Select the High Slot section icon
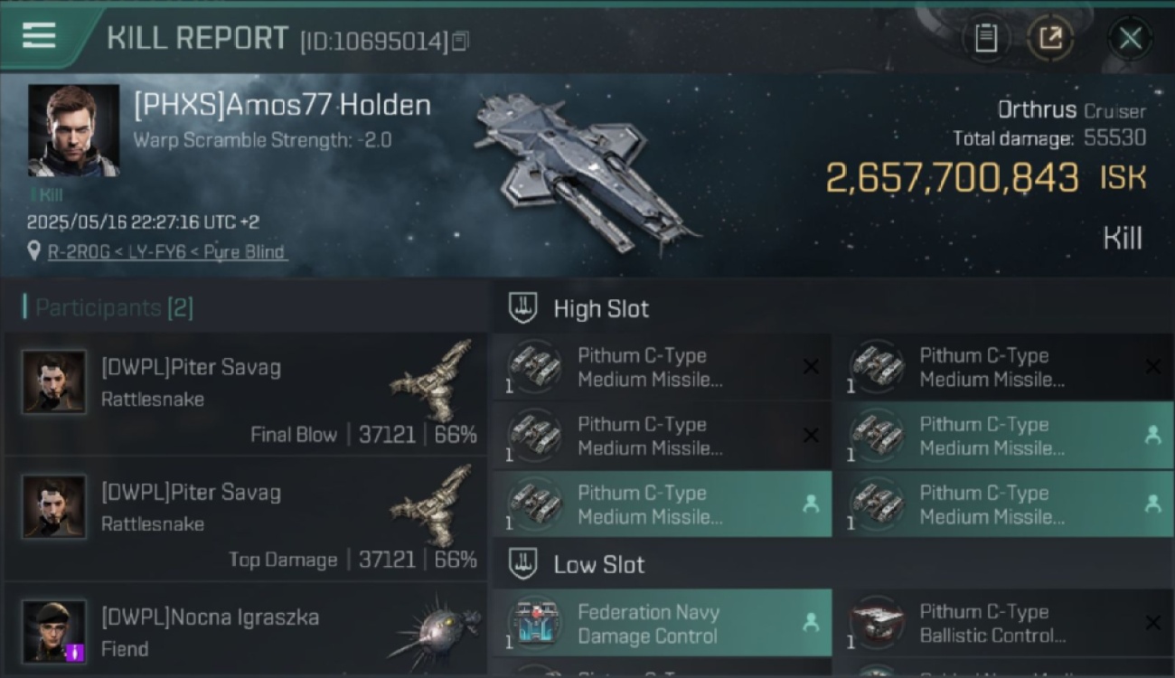Viewport: 1175px width, 678px height. point(524,308)
